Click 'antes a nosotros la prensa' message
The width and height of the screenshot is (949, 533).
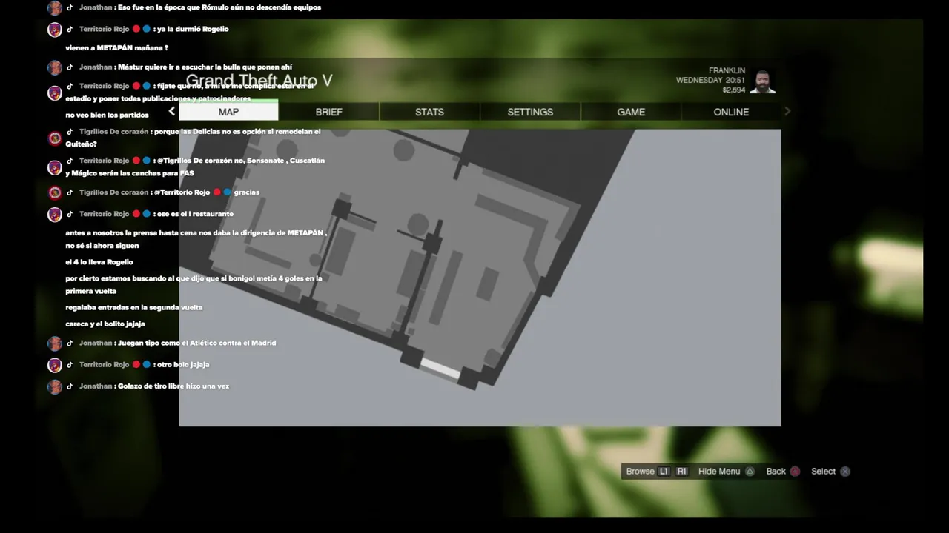[196, 239]
